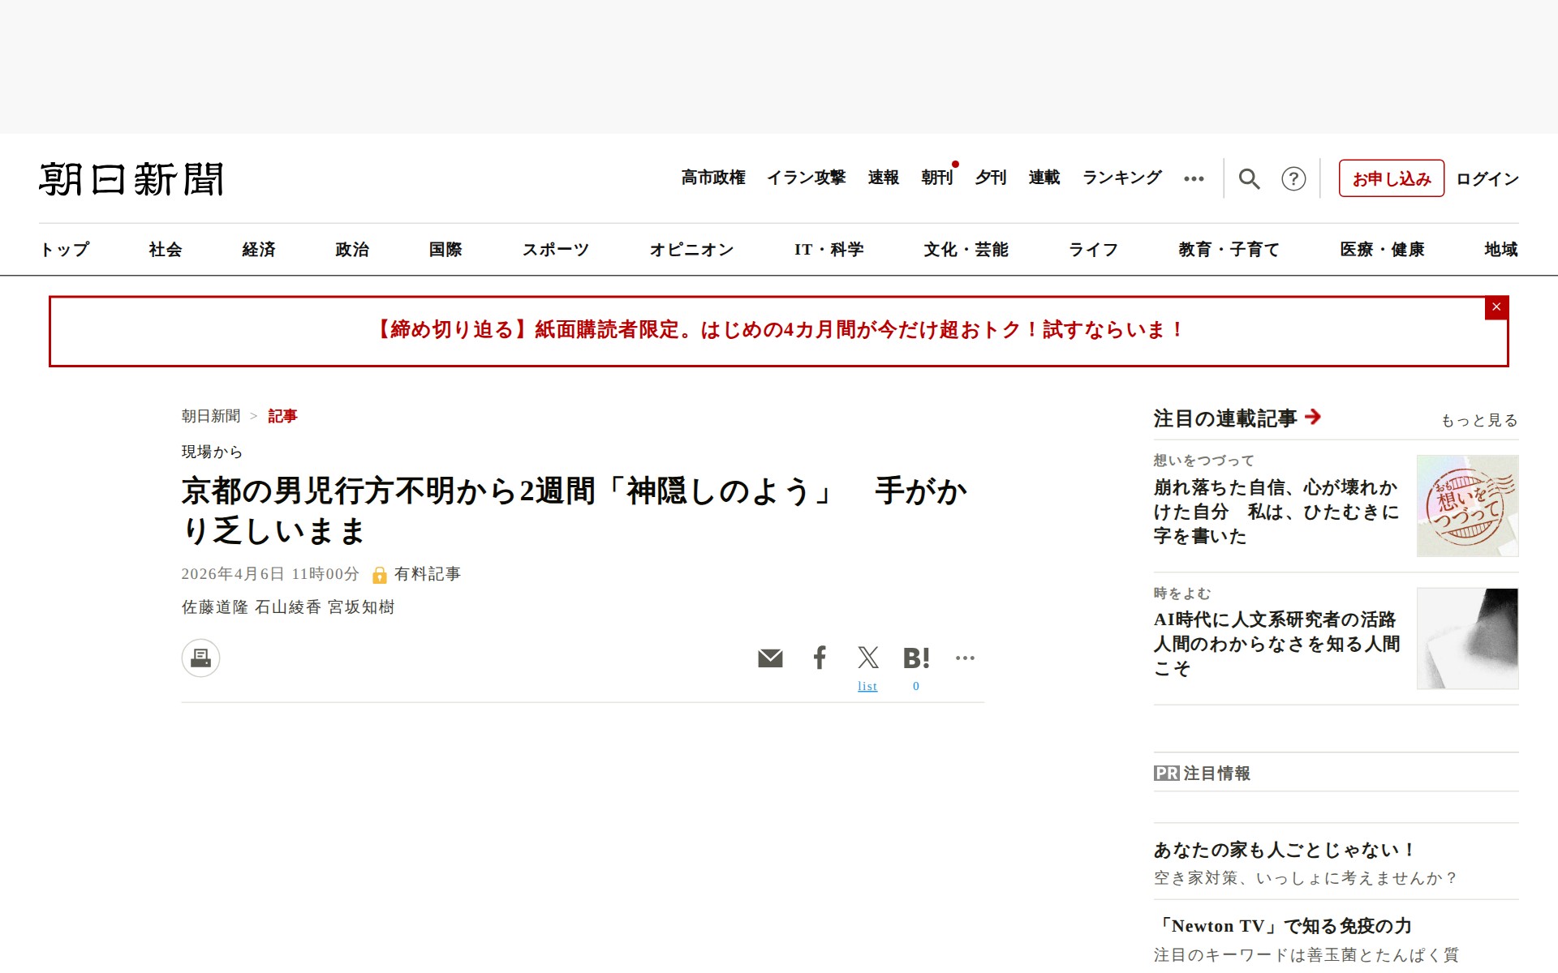The image size is (1558, 973).
Task: Open the search magnifier icon
Action: [1249, 178]
